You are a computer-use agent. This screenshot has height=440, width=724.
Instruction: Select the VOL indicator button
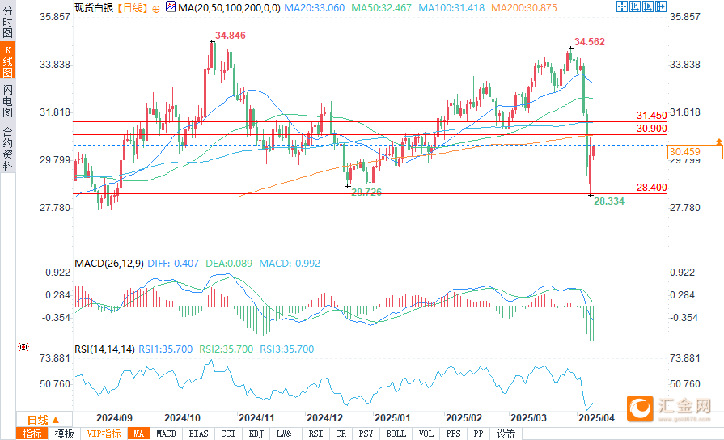pyautogui.click(x=426, y=434)
